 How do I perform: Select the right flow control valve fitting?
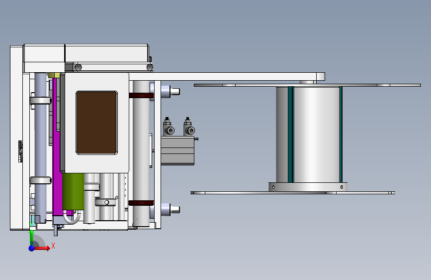pos(189,127)
